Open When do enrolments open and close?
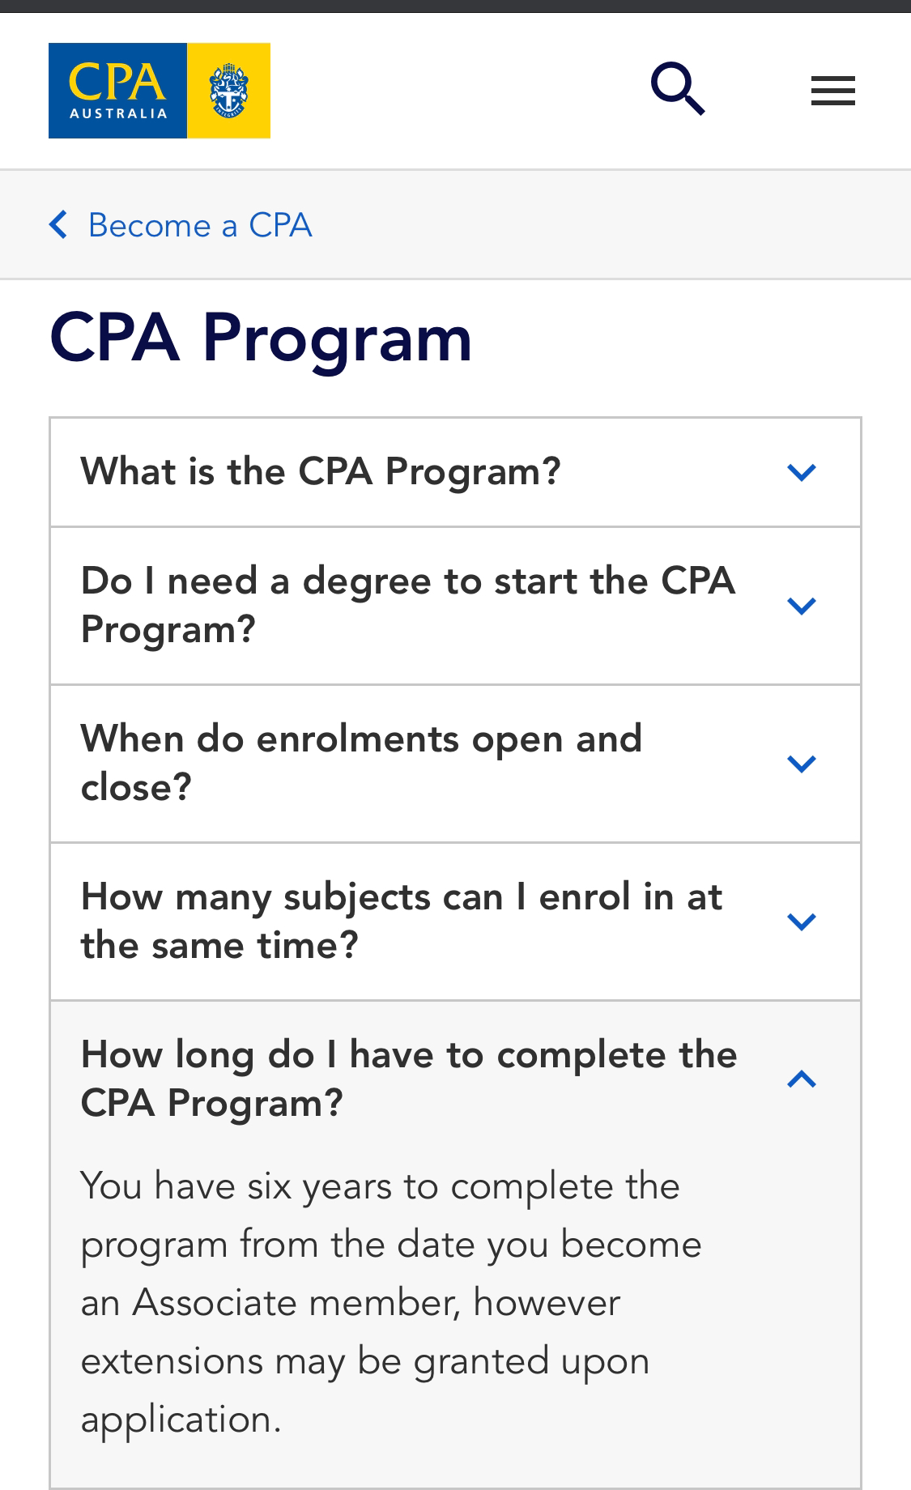 tap(455, 764)
